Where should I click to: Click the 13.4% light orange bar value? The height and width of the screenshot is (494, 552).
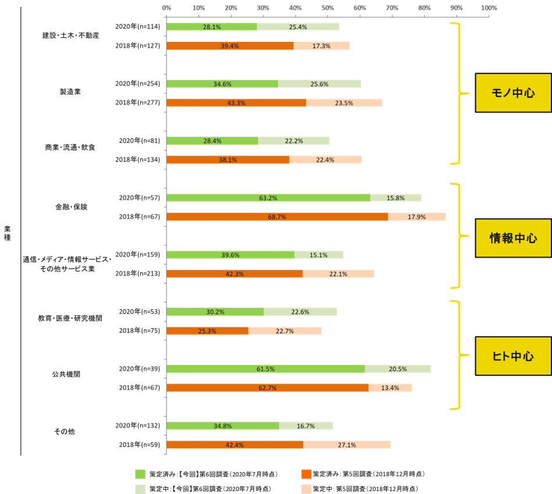click(390, 388)
